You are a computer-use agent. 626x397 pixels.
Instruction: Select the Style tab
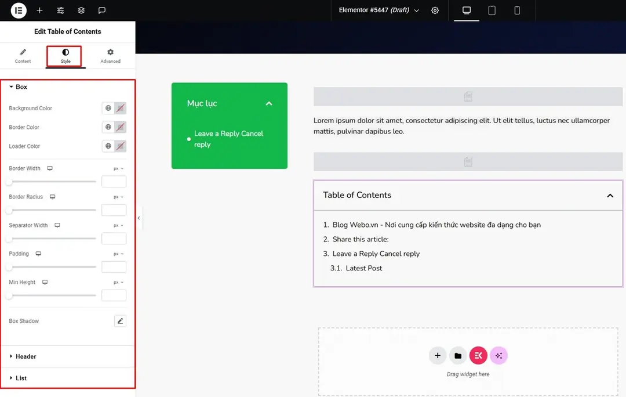65,56
